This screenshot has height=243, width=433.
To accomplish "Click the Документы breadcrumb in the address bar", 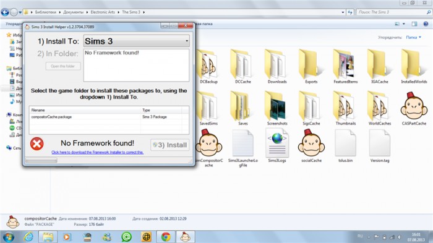I will pos(73,12).
